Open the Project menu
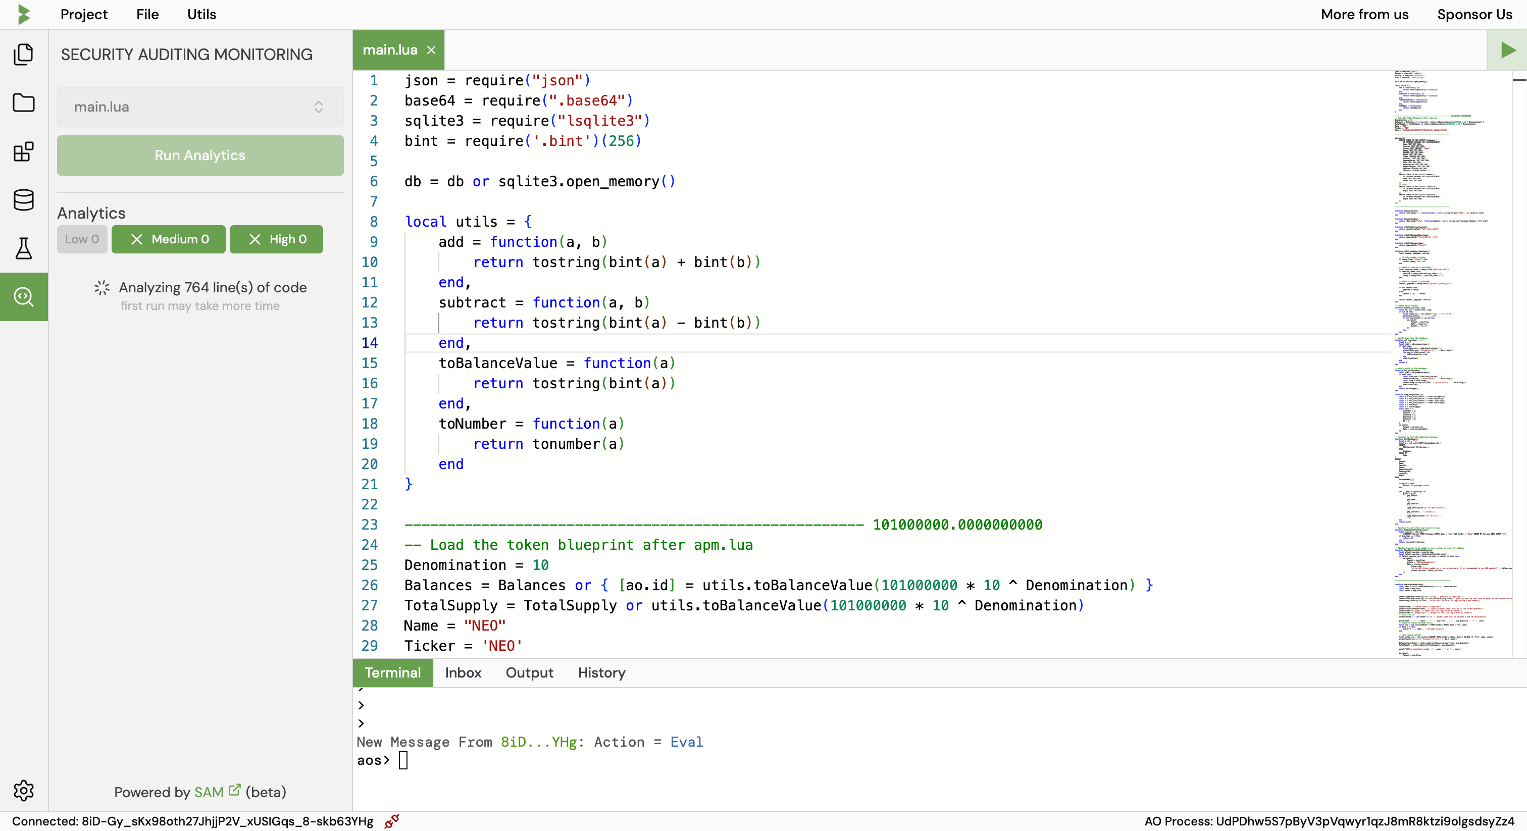The height and width of the screenshot is (831, 1527). tap(84, 14)
